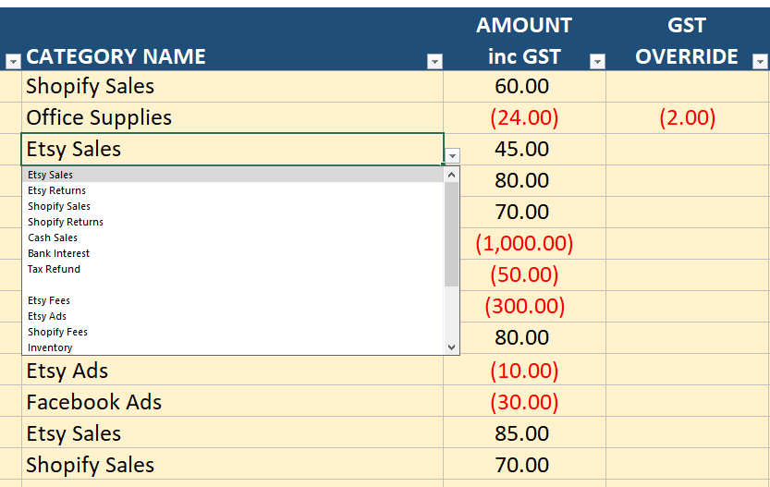Viewport: 770px width, 487px height.
Task: Pick Etsy Ads in the dropdown list
Action: tap(233, 316)
